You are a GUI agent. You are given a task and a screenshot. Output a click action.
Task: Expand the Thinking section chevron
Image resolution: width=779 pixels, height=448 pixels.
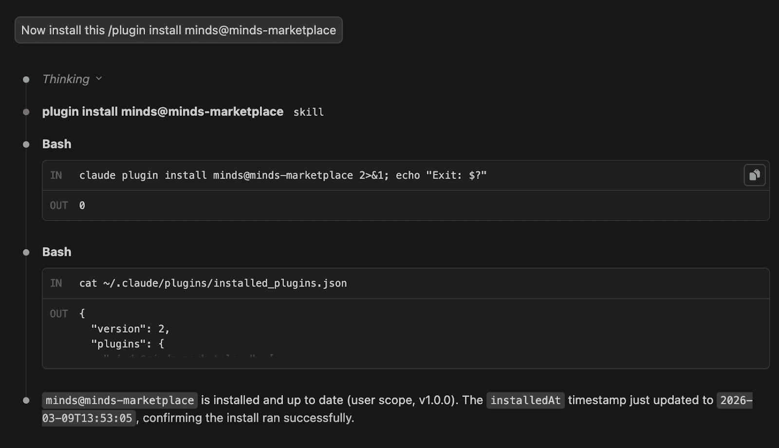pos(99,78)
